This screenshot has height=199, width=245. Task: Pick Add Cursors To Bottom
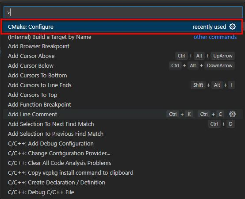pos(122,76)
